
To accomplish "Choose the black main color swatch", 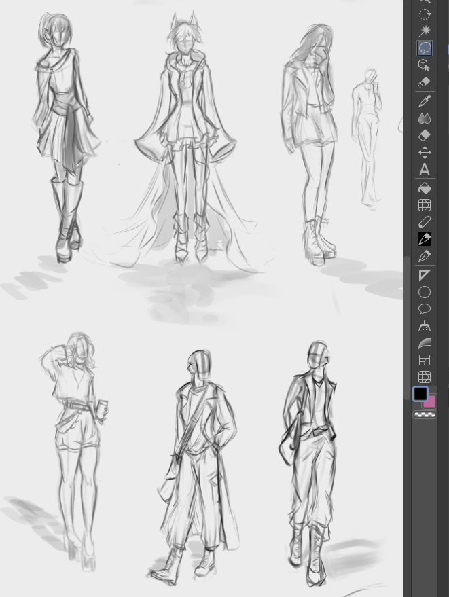I will coord(420,394).
